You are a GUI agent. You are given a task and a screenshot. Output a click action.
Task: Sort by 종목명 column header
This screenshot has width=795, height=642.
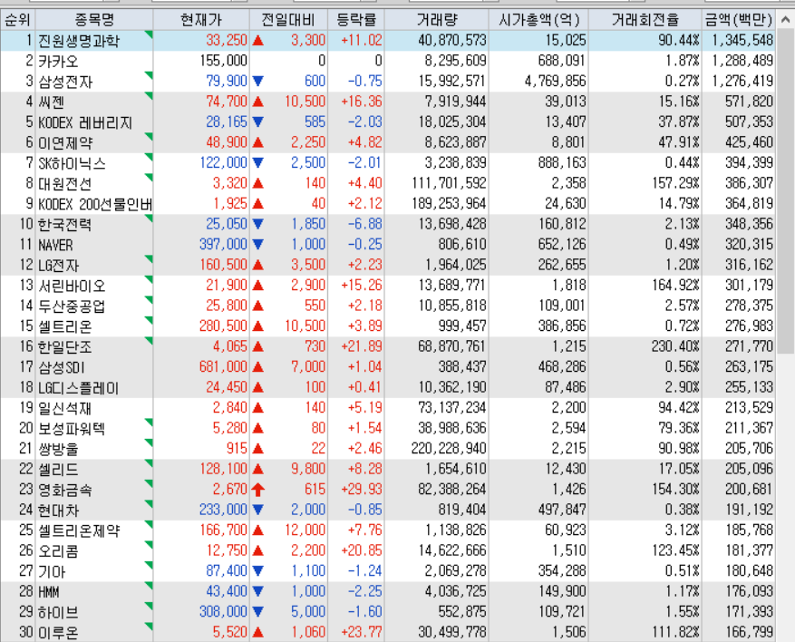[x=94, y=20]
